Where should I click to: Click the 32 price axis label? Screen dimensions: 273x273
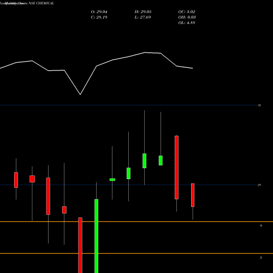(259, 105)
